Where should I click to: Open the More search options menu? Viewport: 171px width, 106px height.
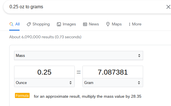coord(135,24)
